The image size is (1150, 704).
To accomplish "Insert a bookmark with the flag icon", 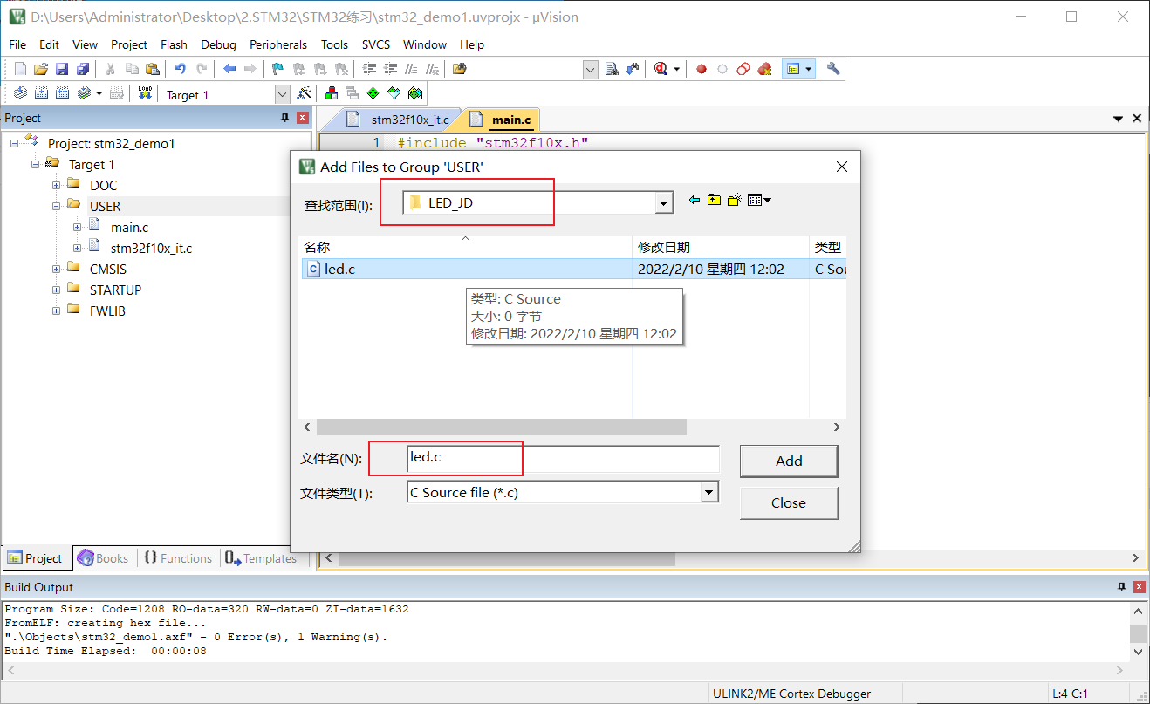I will pos(277,69).
